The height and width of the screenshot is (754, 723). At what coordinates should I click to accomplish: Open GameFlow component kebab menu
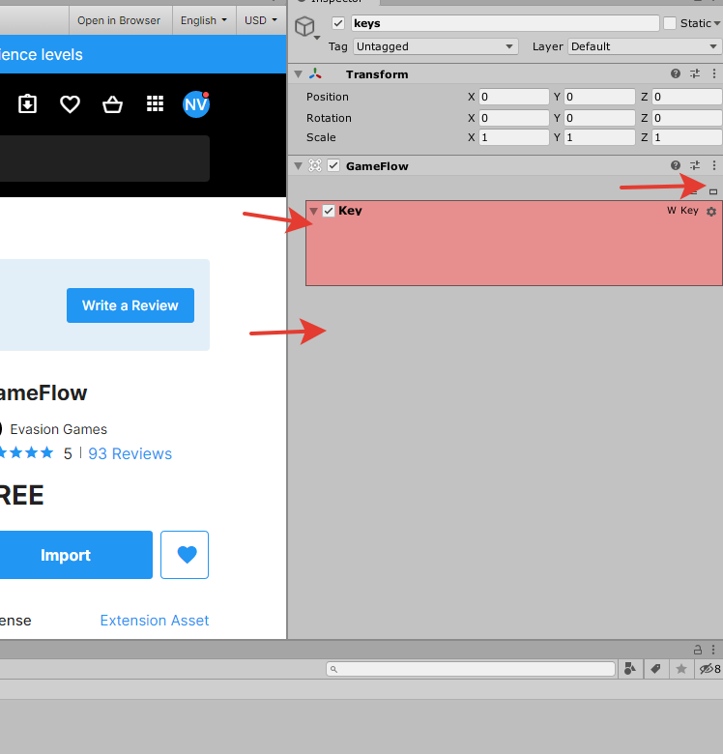pos(714,165)
